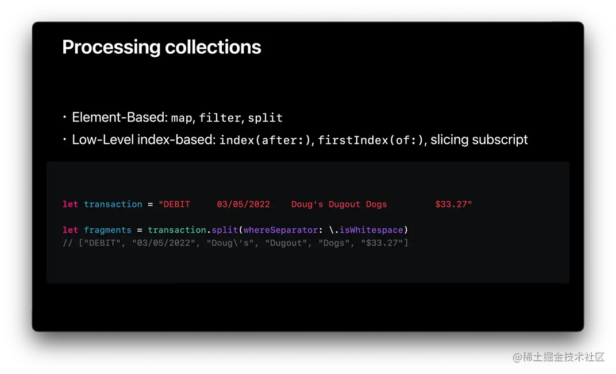The height and width of the screenshot is (374, 616).
Task: Click the 'split' word in first bullet
Action: (265, 118)
